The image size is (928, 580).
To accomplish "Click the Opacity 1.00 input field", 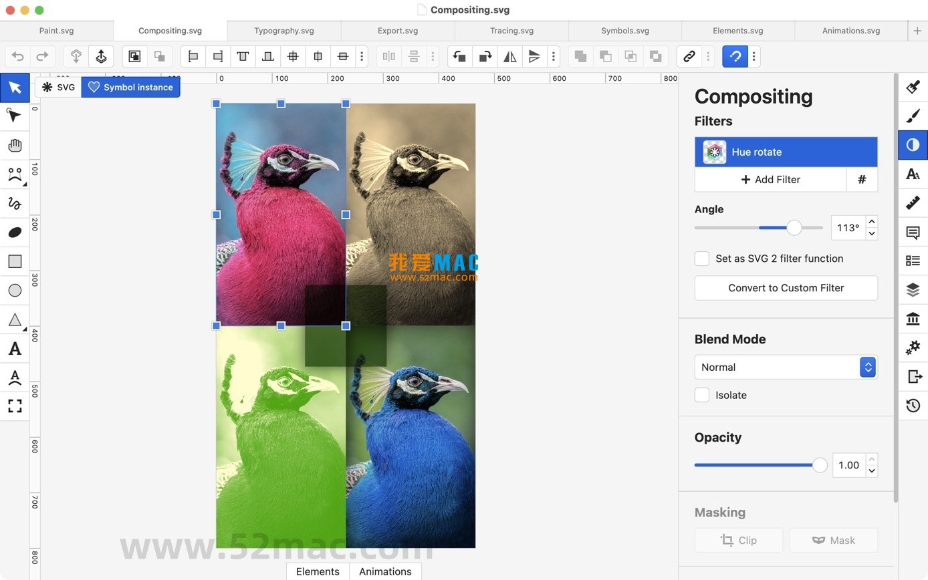I will click(848, 465).
